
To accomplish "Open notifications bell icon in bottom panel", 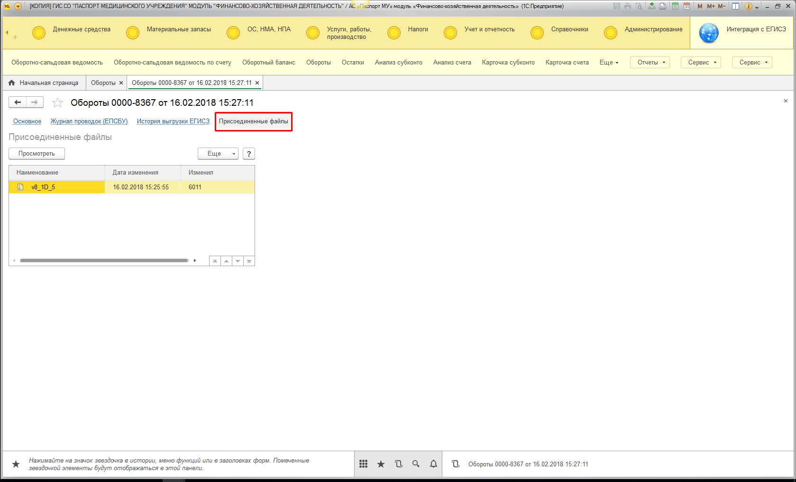I will [x=433, y=464].
